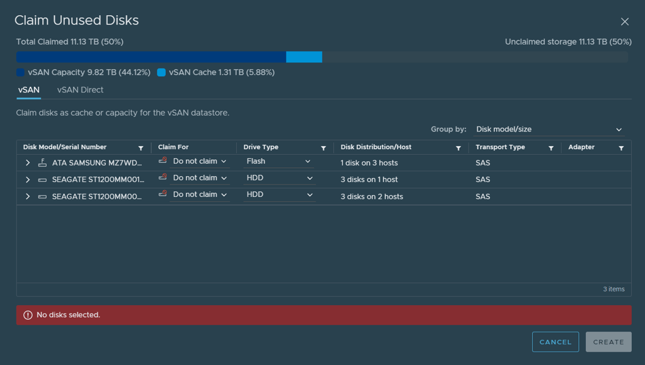Click filter icon in Disk Distribution/Host column
Viewport: 645px width, 365px height.
[x=459, y=148]
